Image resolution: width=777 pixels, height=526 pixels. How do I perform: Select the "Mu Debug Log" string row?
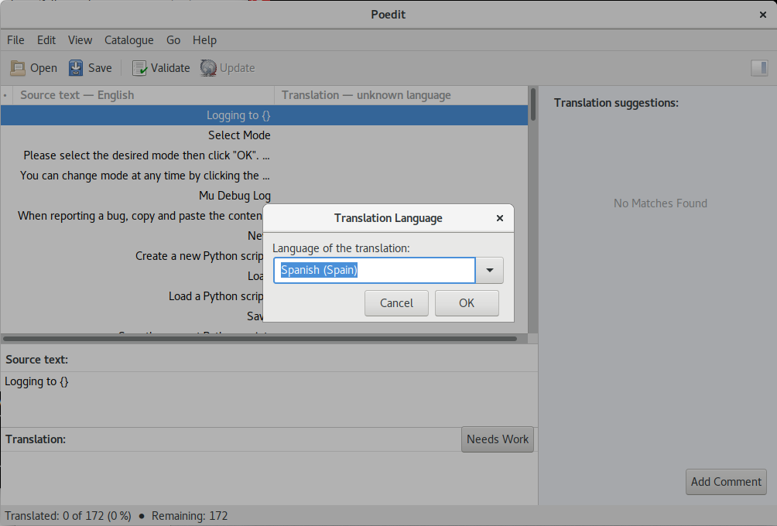264,196
